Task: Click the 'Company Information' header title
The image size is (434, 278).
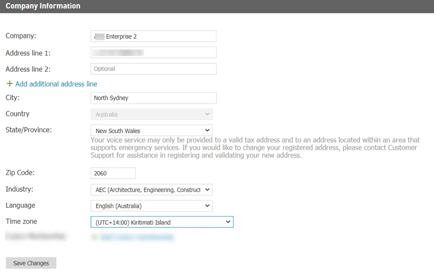Action: [x=43, y=6]
